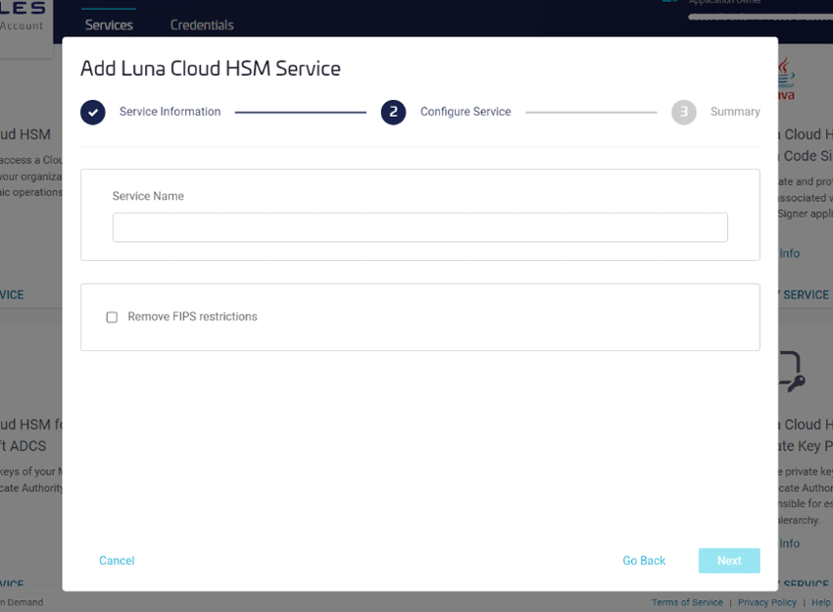Switch to the Services tab
Viewport: 833px width, 612px height.
(x=109, y=25)
